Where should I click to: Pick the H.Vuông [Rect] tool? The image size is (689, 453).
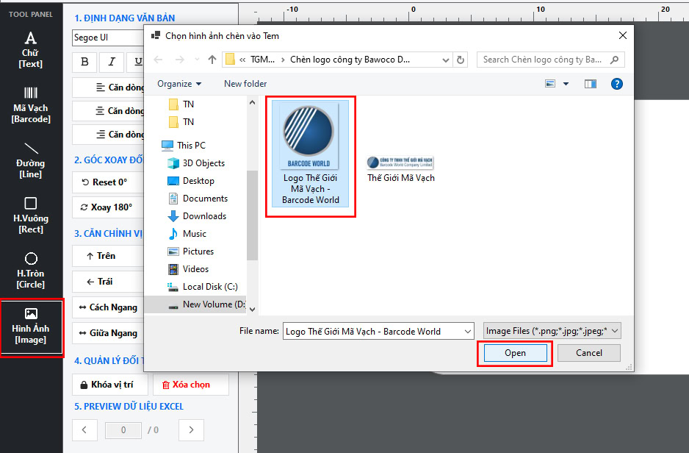coord(30,215)
